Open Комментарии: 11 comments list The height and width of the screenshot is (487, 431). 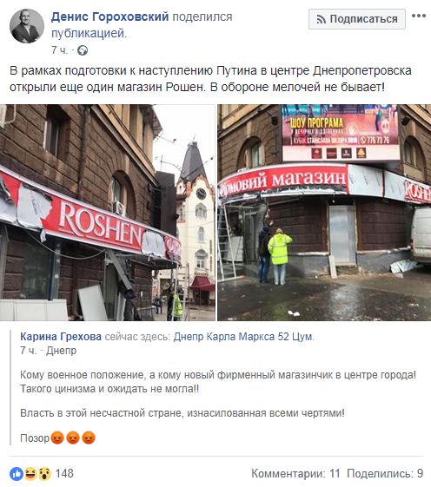[295, 474]
